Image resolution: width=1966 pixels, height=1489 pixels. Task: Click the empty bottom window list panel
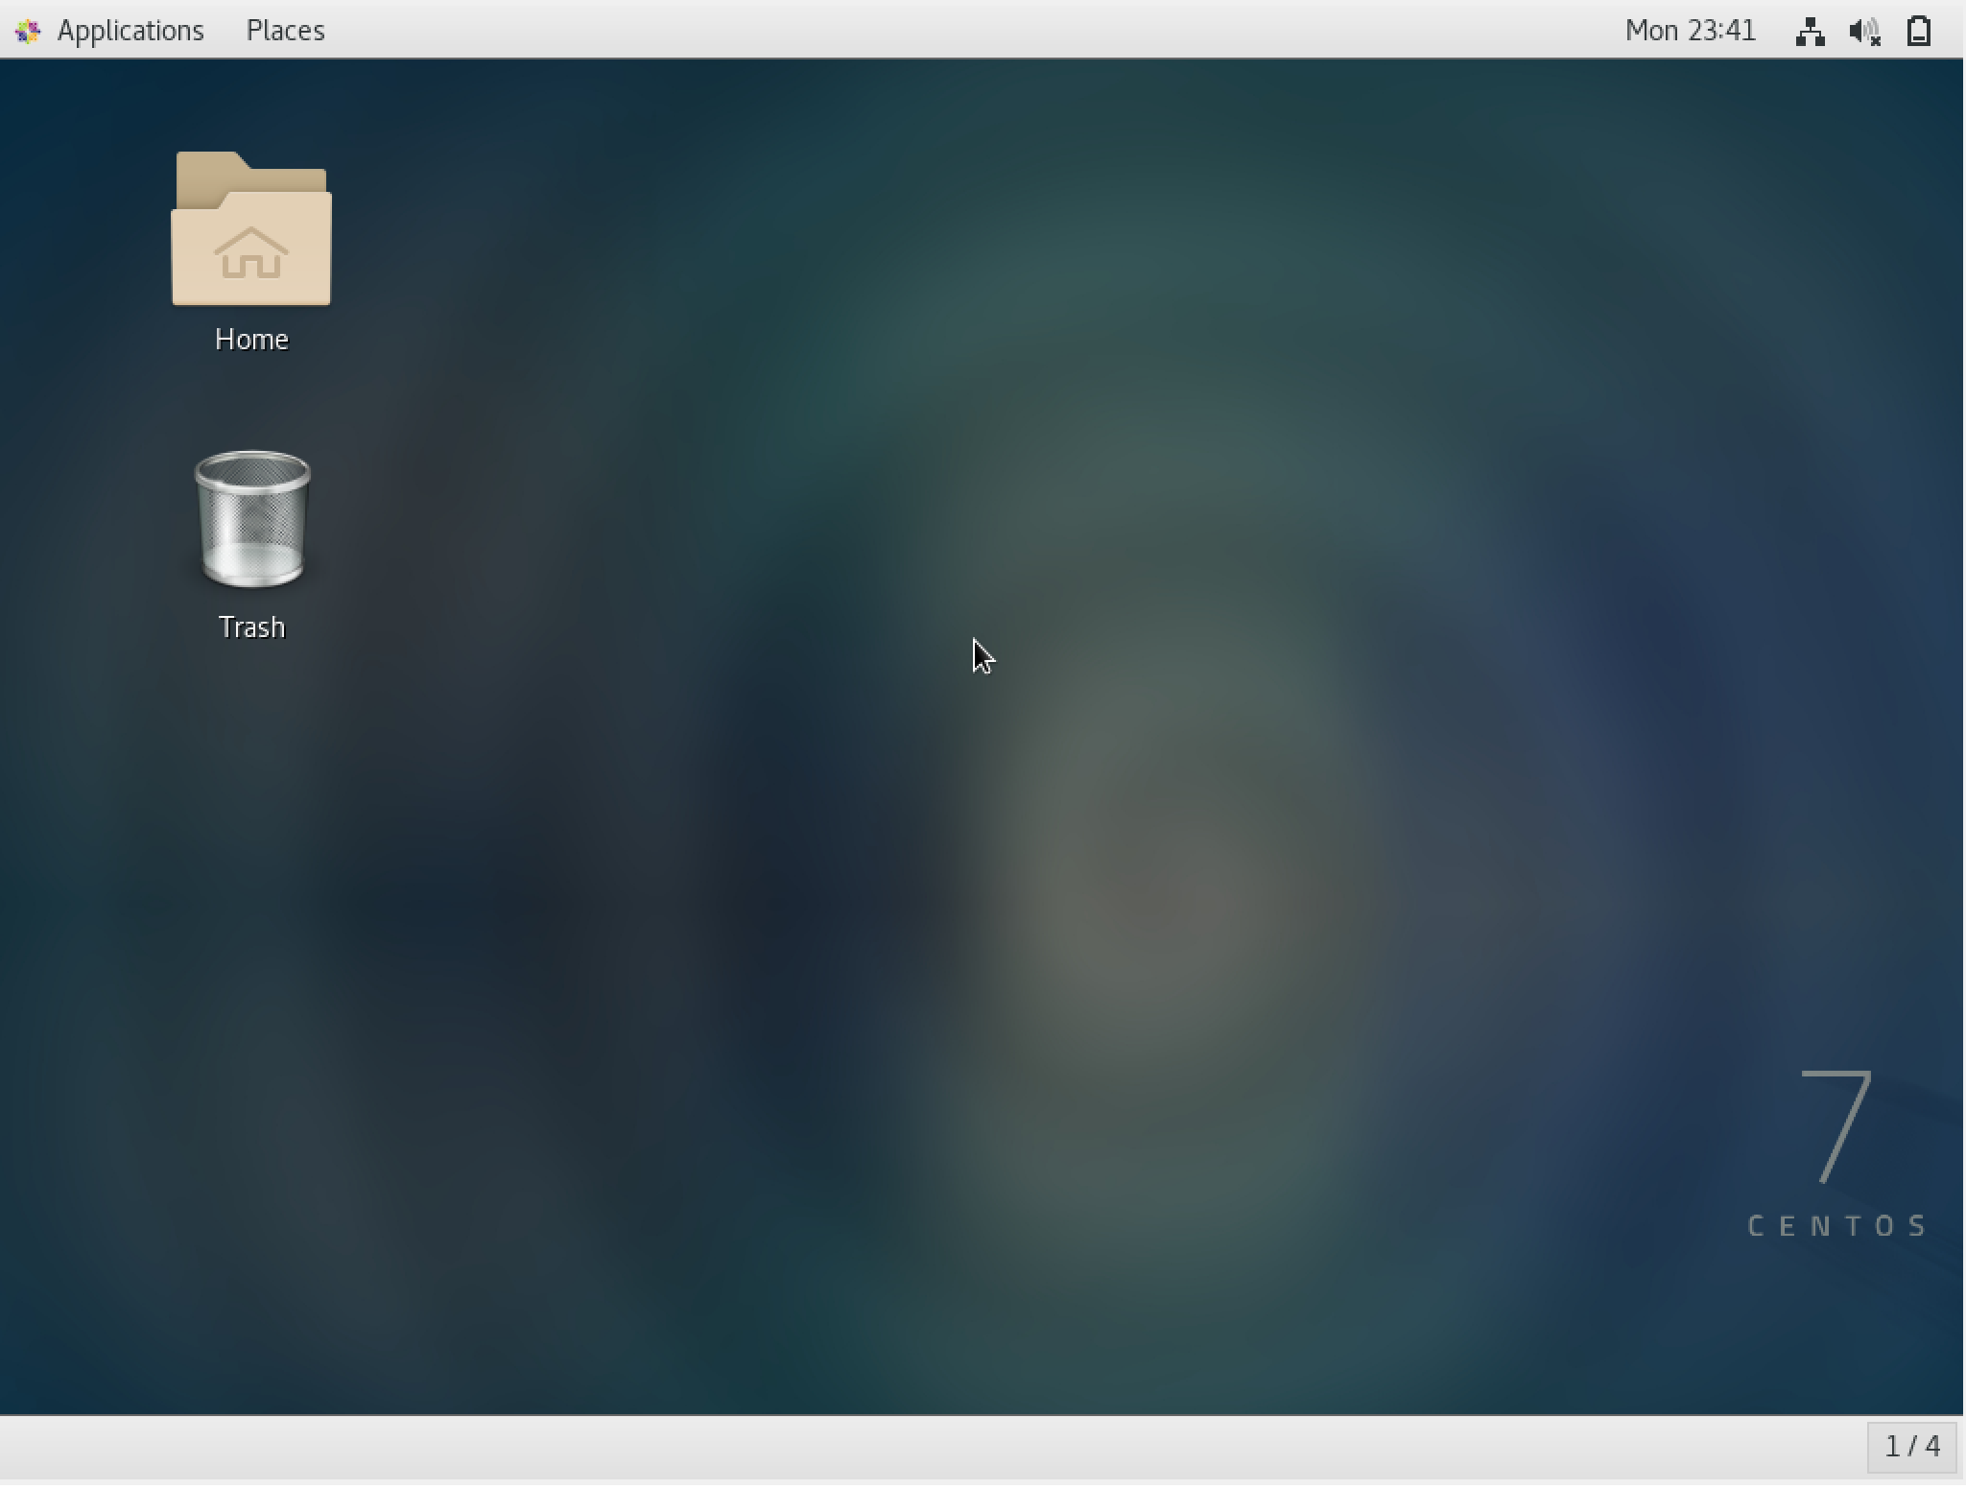point(864,1449)
